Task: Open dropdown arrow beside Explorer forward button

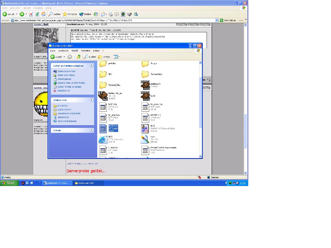Action: pyautogui.click(x=74, y=57)
